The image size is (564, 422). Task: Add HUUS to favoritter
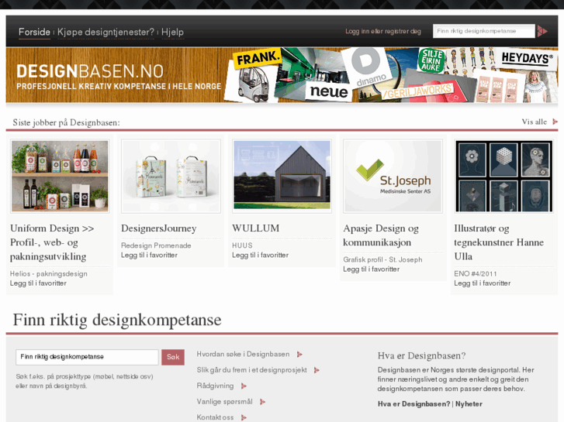pyautogui.click(x=260, y=255)
